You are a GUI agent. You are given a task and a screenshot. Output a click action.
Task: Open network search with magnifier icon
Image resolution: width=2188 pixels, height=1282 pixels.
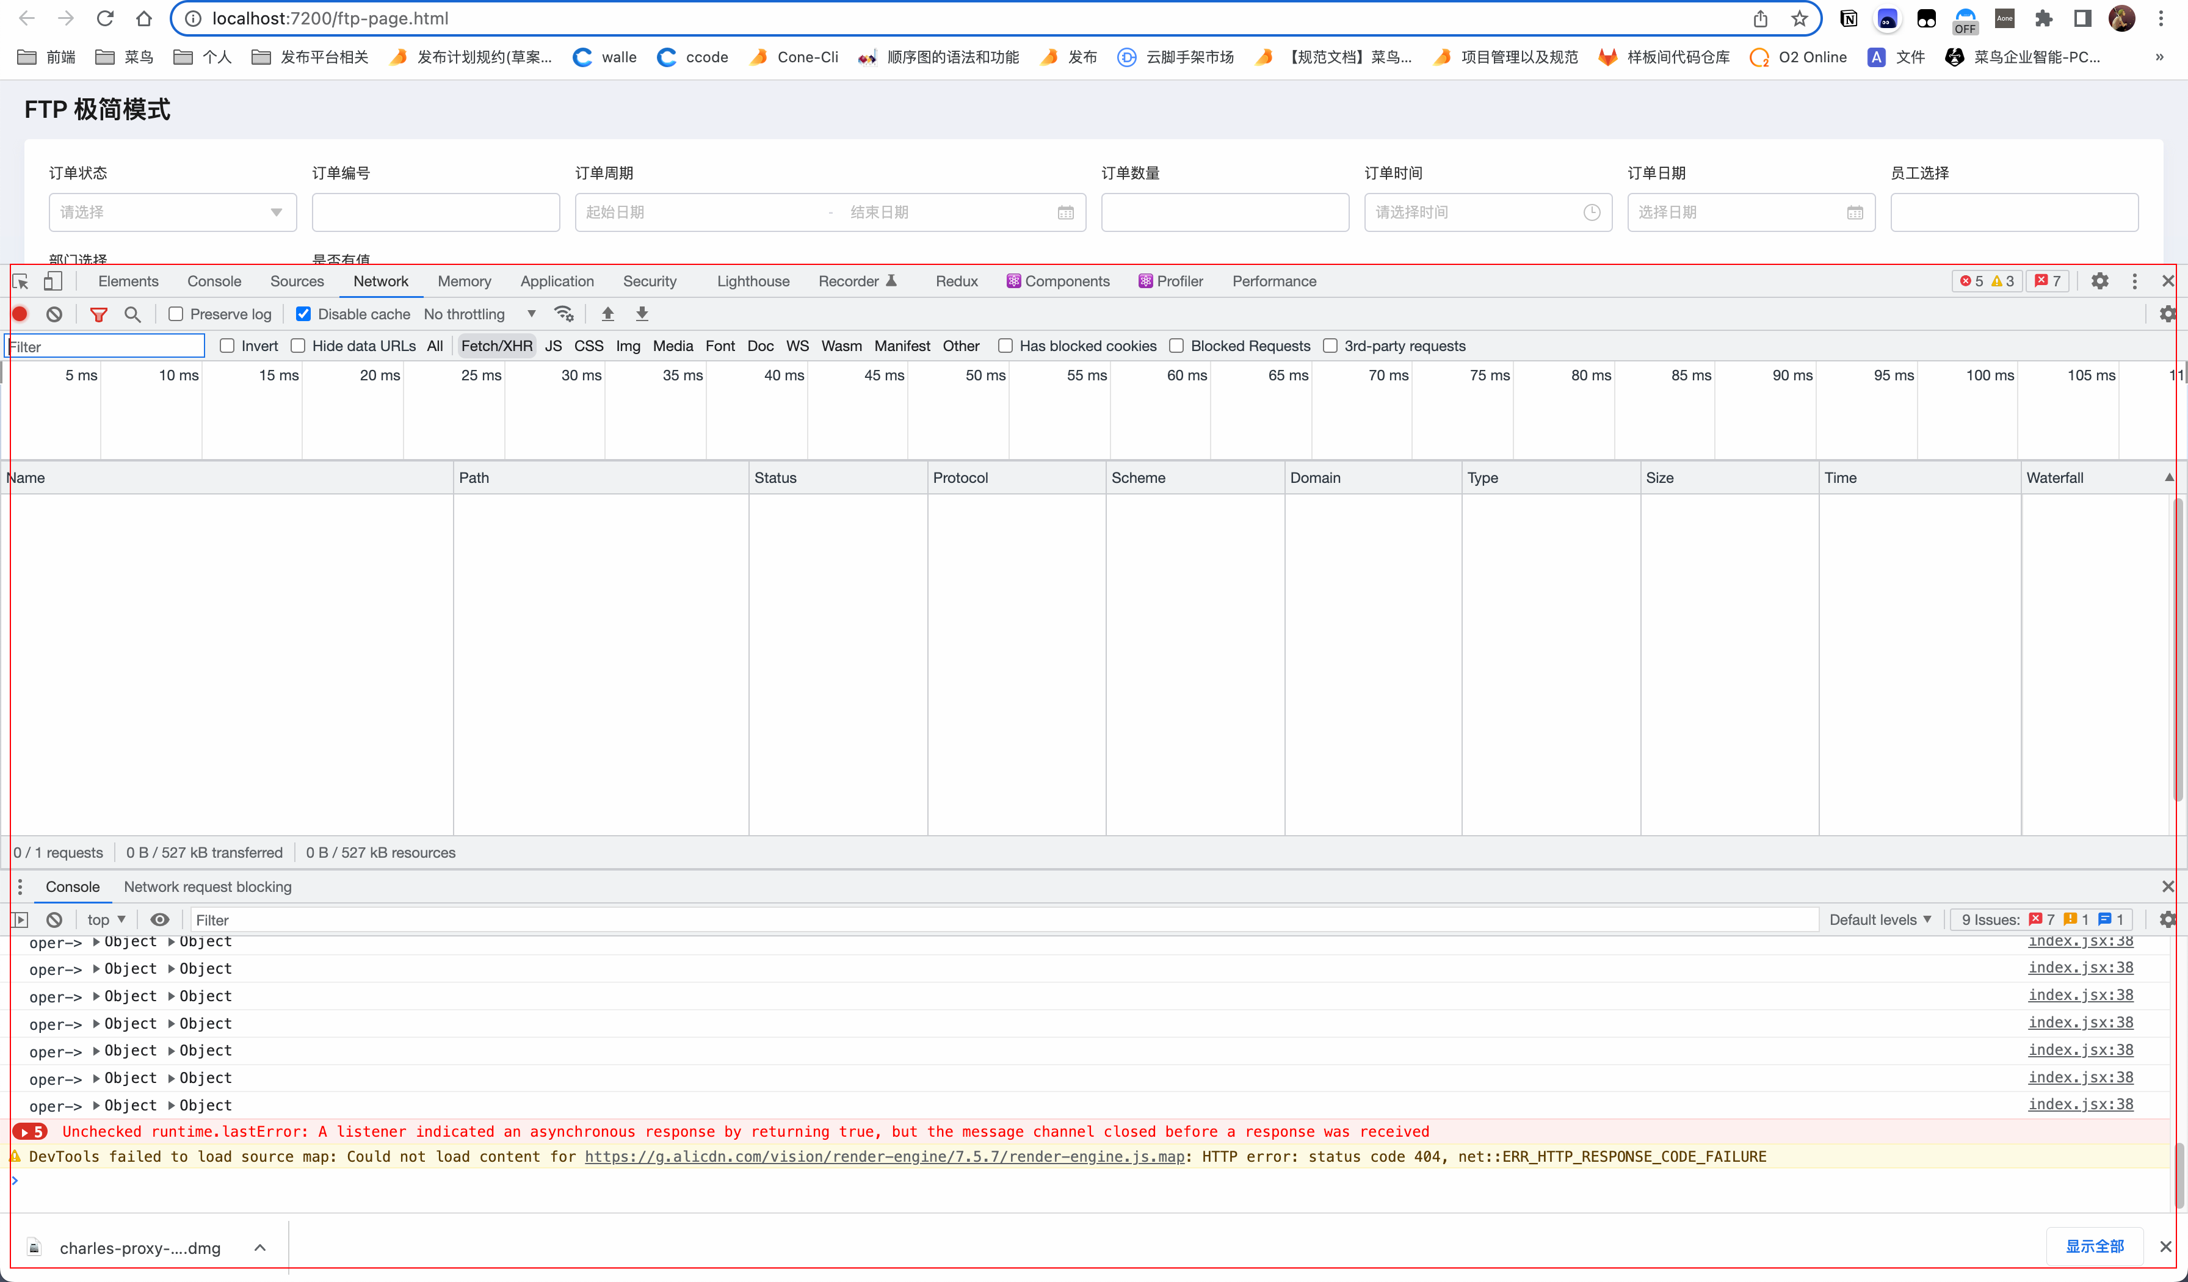pos(132,314)
